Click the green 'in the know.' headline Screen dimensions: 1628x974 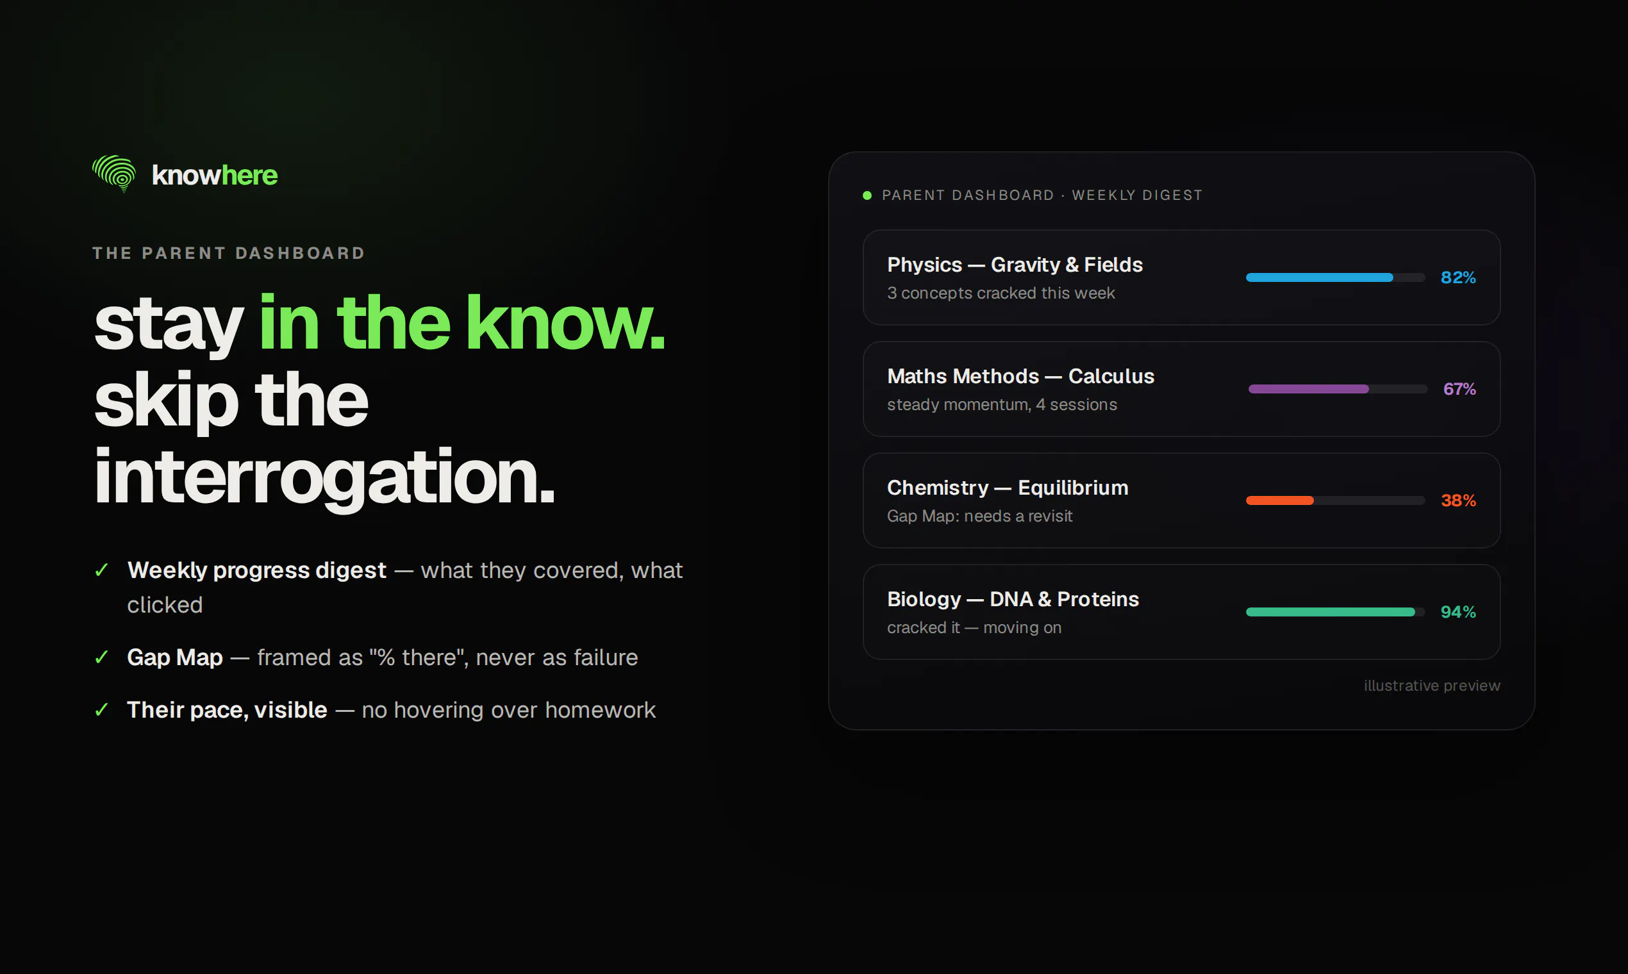[x=462, y=323]
